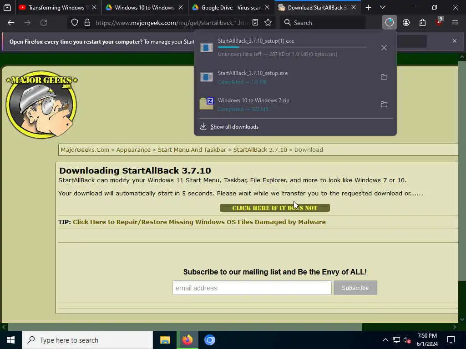
Task: Open File Explorer from taskbar
Action: (165, 340)
